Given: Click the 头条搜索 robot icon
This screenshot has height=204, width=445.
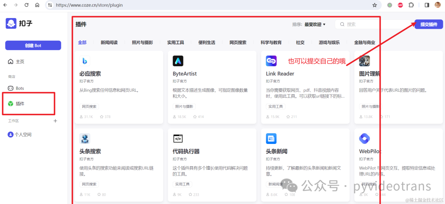Looking at the screenshot, I should (x=85, y=139).
